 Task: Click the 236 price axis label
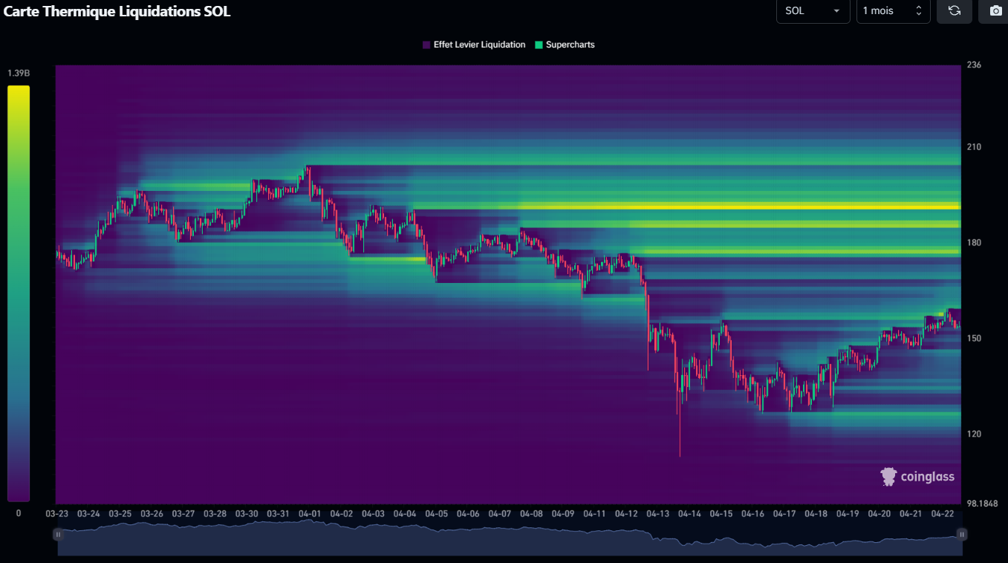pyautogui.click(x=974, y=65)
